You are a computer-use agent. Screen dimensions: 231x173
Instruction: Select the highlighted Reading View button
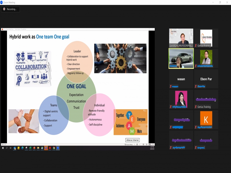tap(150, 144)
